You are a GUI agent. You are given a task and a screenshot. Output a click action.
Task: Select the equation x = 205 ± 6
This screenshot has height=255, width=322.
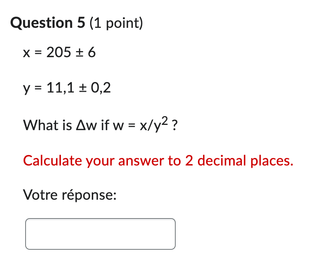coord(59,53)
